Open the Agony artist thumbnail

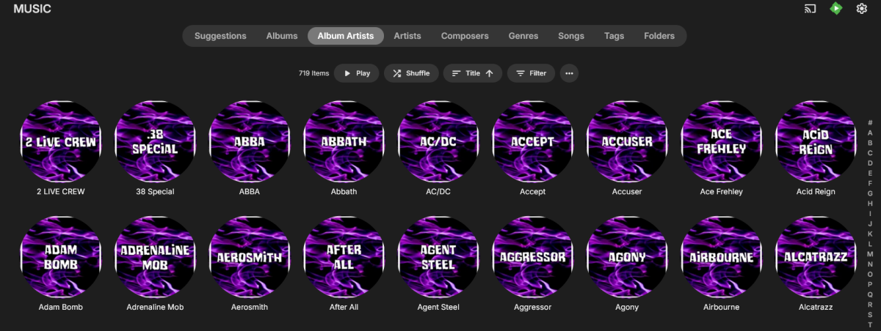[x=627, y=256]
